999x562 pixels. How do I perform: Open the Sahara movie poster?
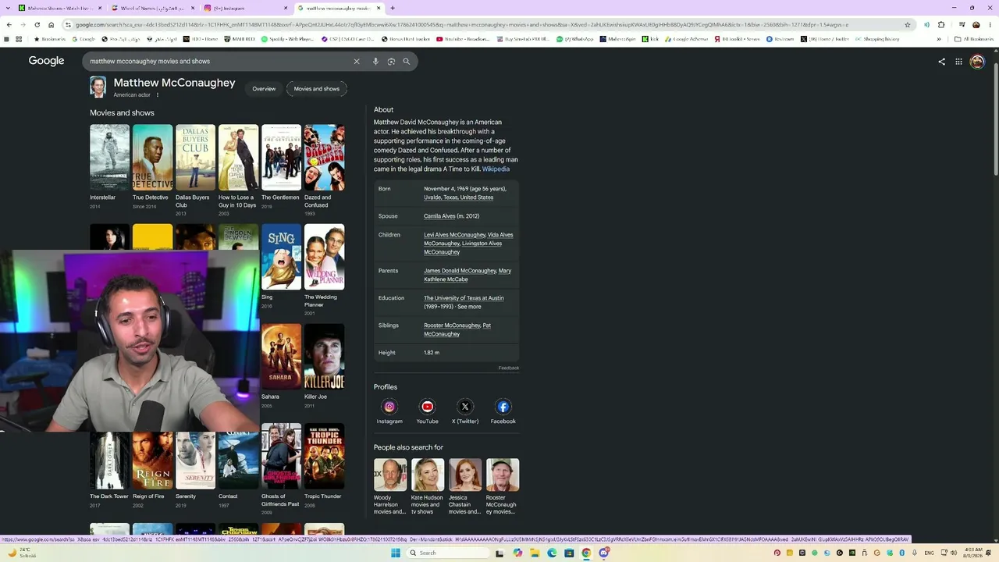281,357
